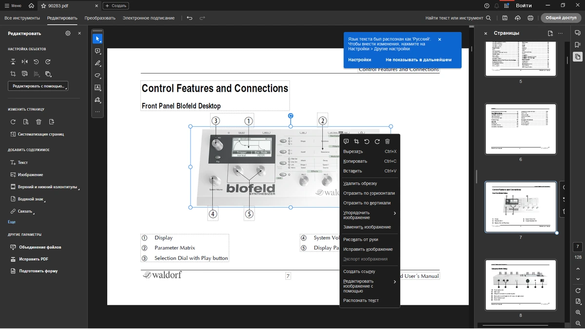Open the apps grid icon
The width and height of the screenshot is (585, 329).
507,6
